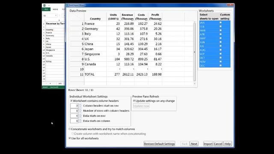
Task: Uncheck 'Use for all worksheets'
Action: [x=70, y=138]
